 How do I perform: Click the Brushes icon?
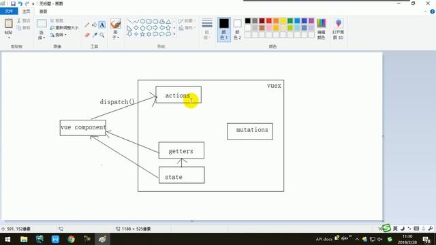[x=115, y=24]
